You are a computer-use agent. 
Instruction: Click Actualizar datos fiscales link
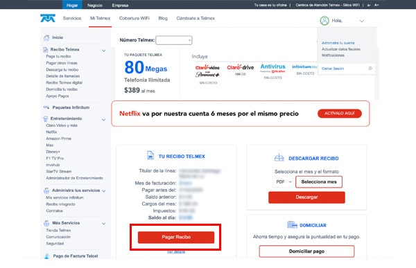(x=341, y=49)
